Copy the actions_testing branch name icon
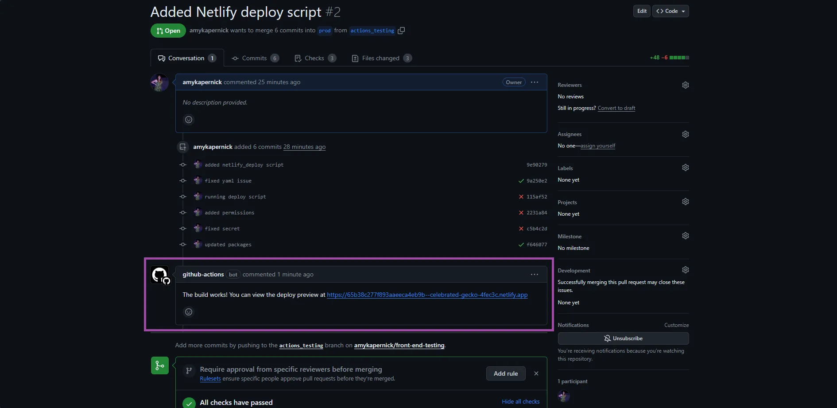 click(x=401, y=31)
